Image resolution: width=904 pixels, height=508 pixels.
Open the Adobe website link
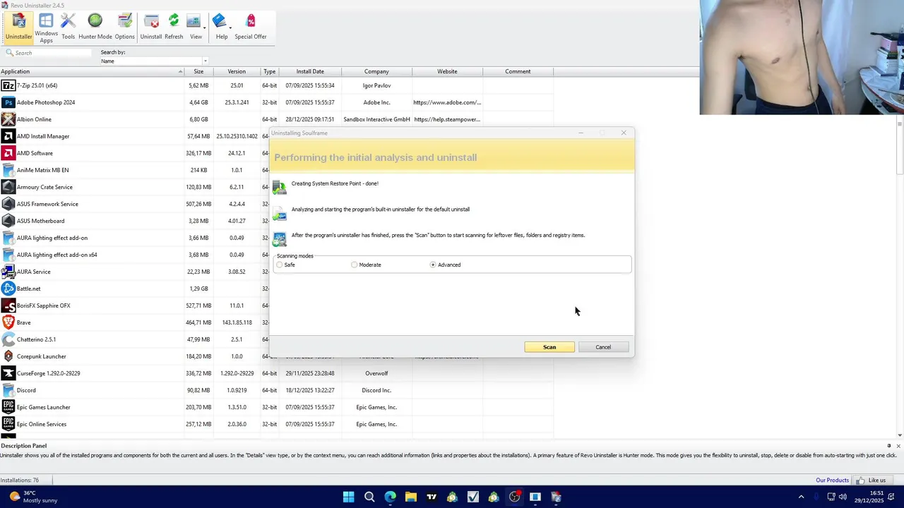[447, 102]
